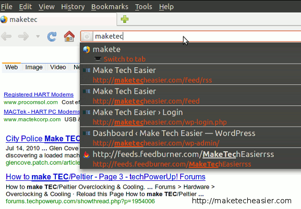The width and height of the screenshot is (301, 209).
Task: Open the Help menu
Action: pos(166,7)
